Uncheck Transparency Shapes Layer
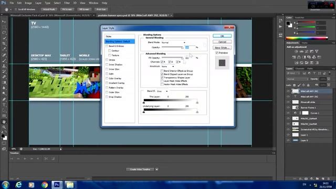Screen dimensions: 336x189 pos(162,78)
